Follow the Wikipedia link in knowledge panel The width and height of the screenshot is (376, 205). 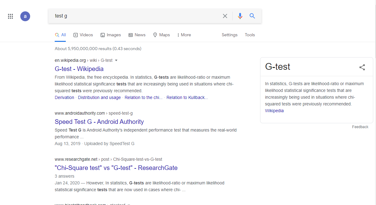coord(274,111)
